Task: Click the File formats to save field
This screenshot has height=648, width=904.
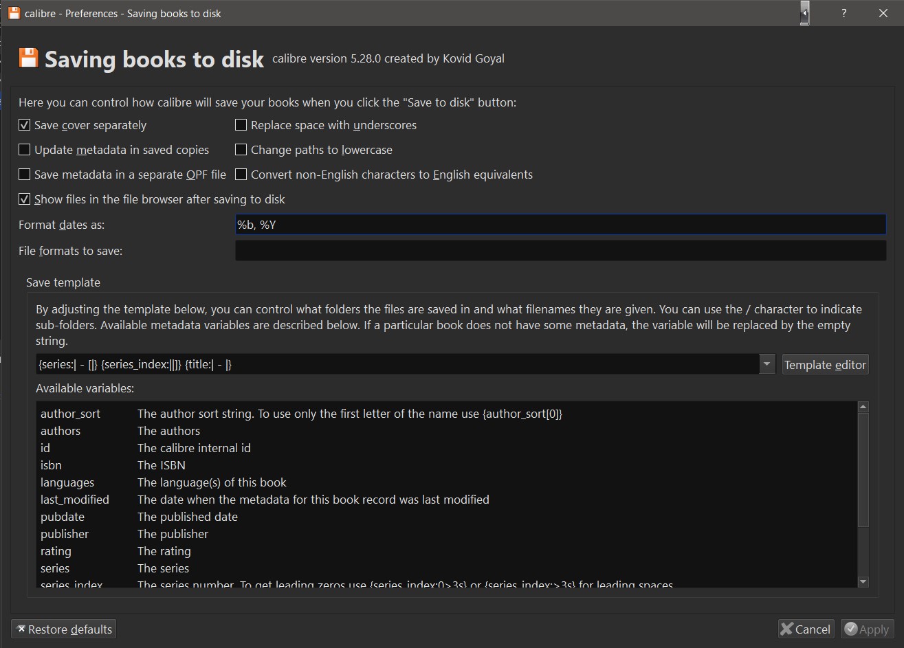Action: pyautogui.click(x=560, y=251)
